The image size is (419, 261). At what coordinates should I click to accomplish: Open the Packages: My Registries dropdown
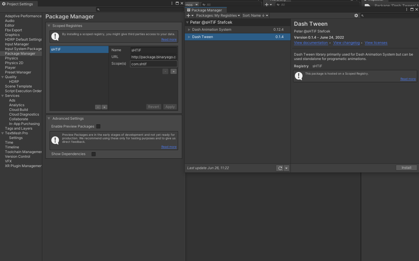pos(218,15)
